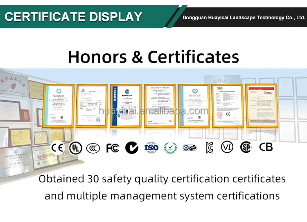
Task: Select the CCC certification logo
Action: coord(93,148)
